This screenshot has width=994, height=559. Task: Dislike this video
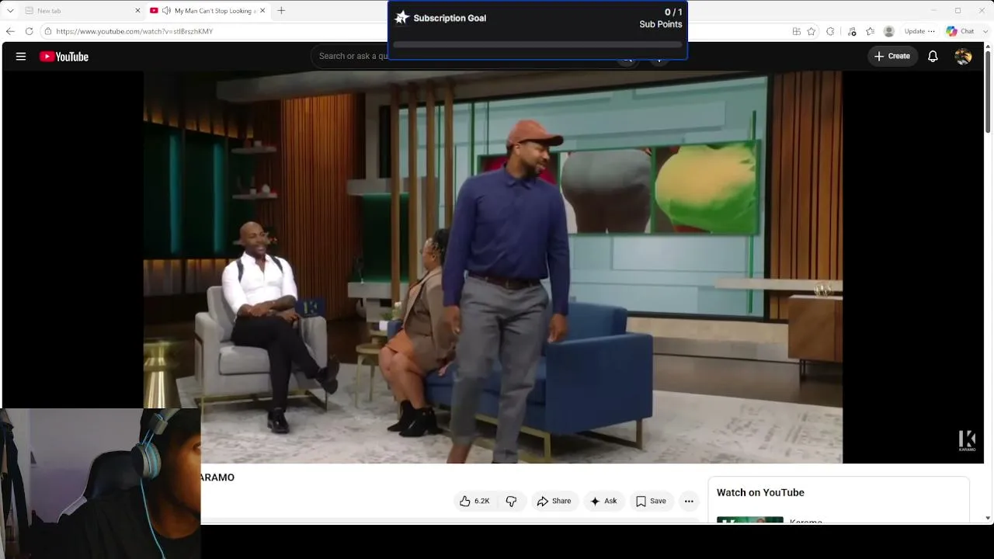point(511,502)
